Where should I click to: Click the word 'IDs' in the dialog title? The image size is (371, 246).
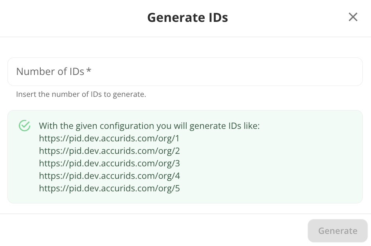[x=216, y=18]
